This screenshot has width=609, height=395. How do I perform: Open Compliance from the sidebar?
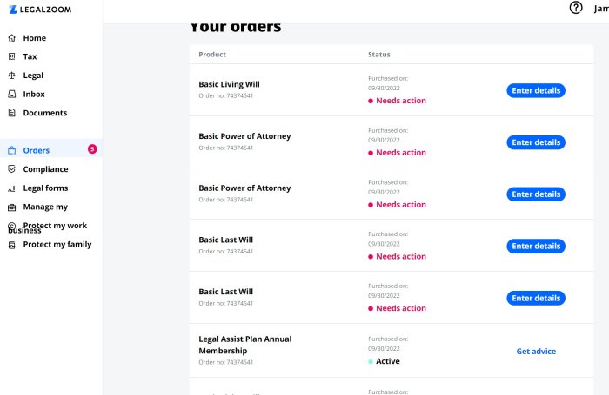click(45, 169)
